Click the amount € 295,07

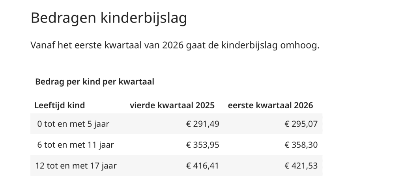[301, 124]
